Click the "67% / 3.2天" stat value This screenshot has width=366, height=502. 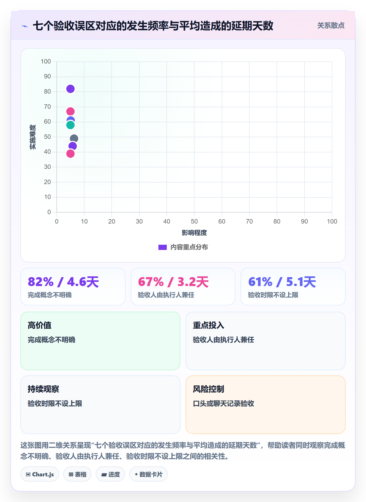tap(173, 282)
